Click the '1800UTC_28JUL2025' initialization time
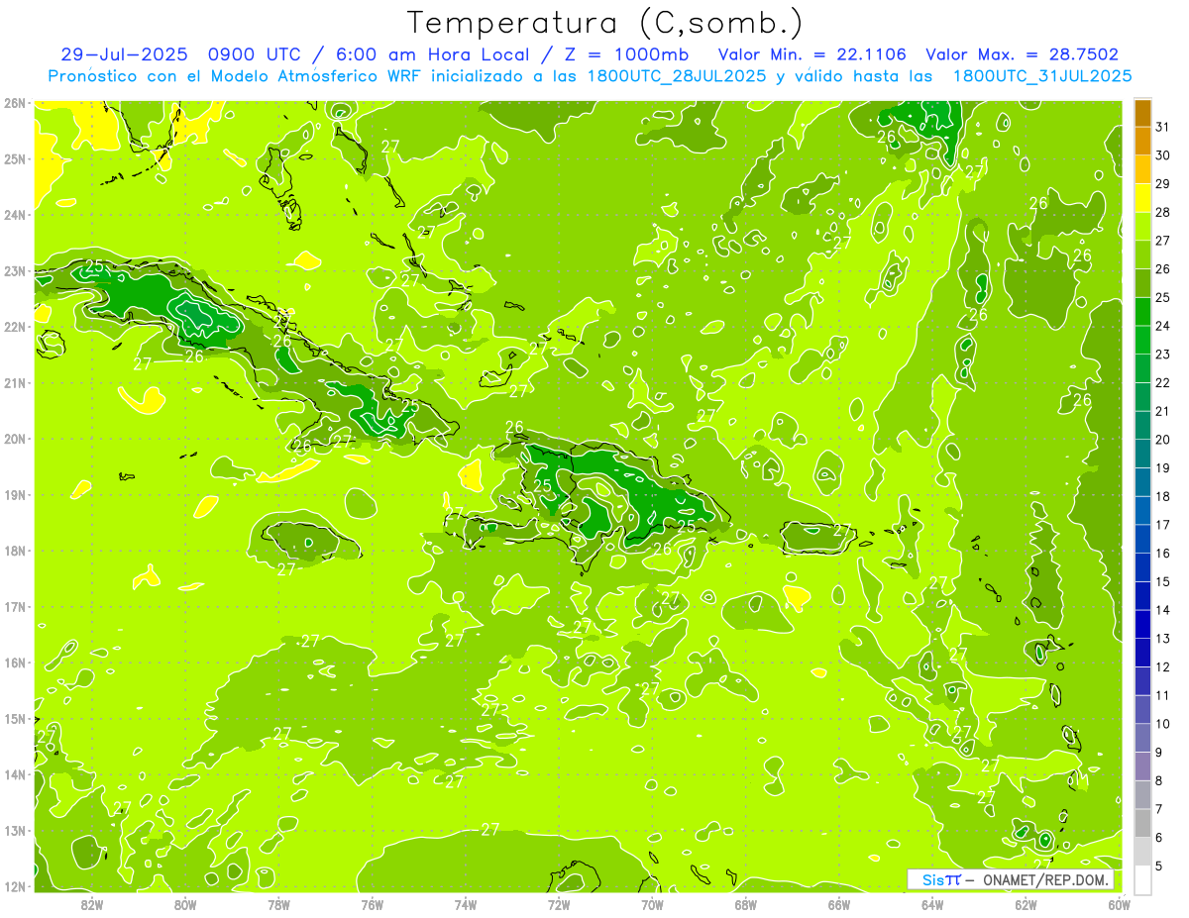Screen dimensions: 1189x918 pos(677,76)
